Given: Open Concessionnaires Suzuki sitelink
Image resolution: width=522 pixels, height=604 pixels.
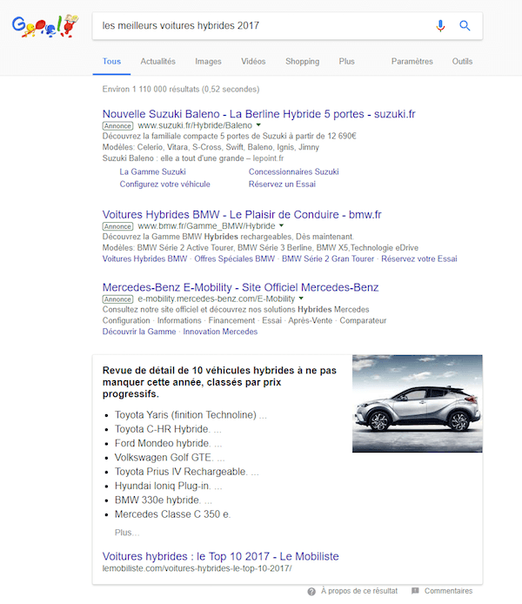Looking at the screenshot, I should pos(294,171).
